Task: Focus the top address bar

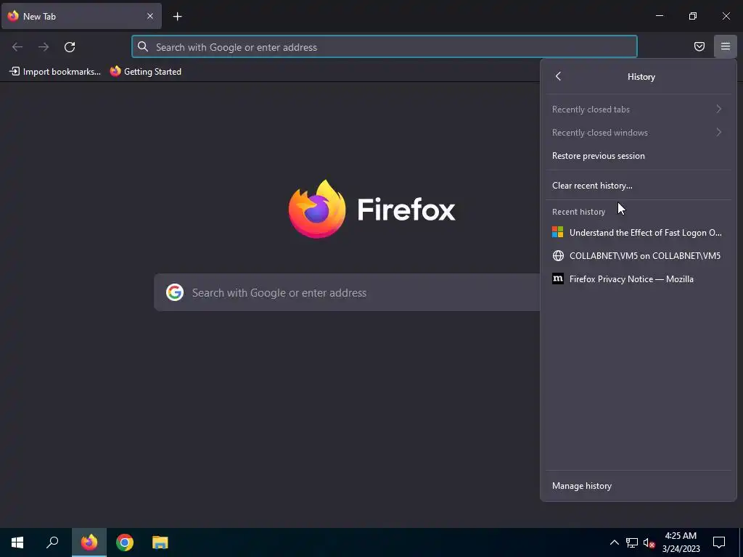Action: coord(385,47)
